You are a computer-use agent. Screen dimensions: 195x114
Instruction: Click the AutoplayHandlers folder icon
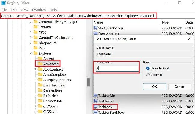click(x=40, y=80)
